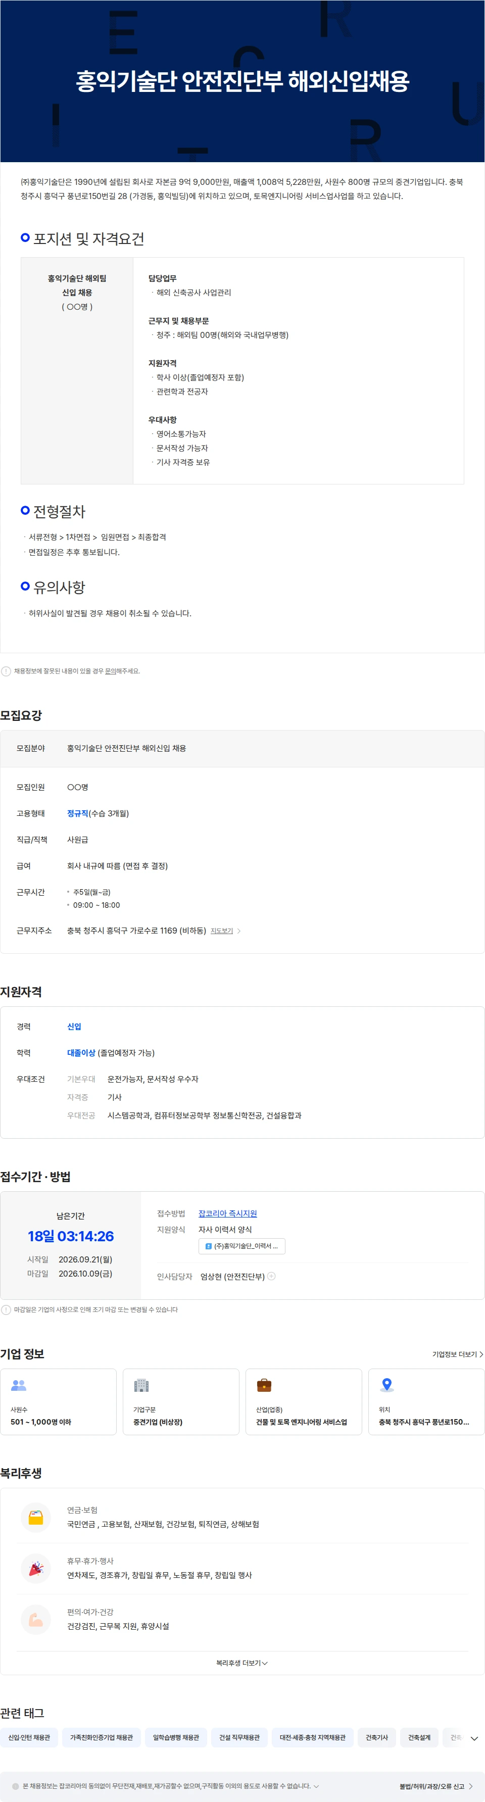Open 지도보기 map view link
485x1802 pixels.
[x=222, y=931]
